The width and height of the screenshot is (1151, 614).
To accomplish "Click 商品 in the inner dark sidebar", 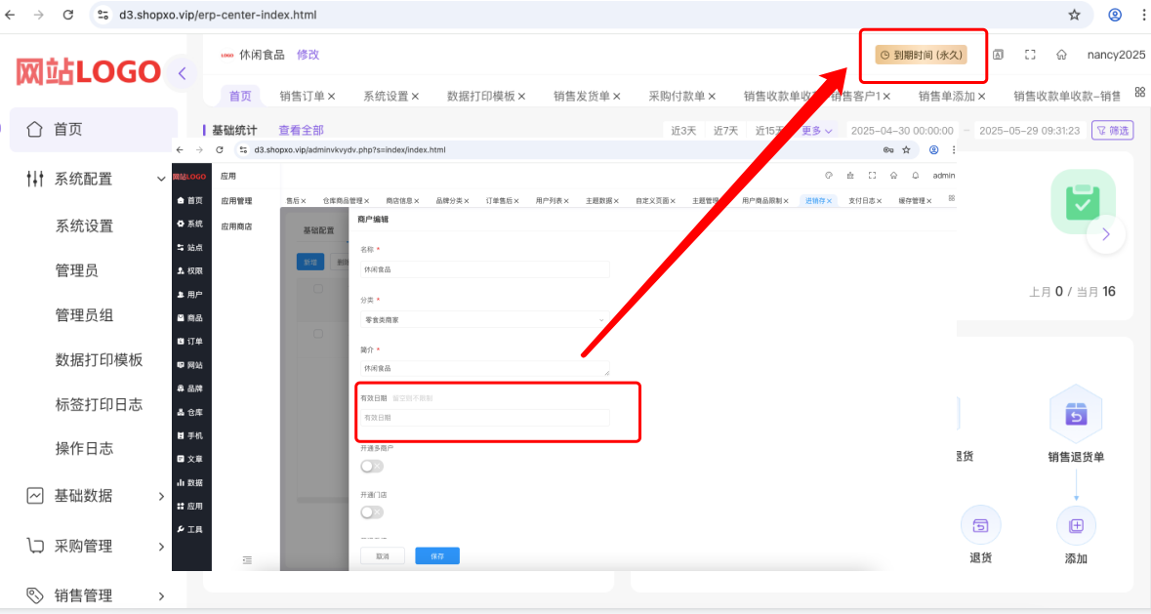I will (190, 317).
